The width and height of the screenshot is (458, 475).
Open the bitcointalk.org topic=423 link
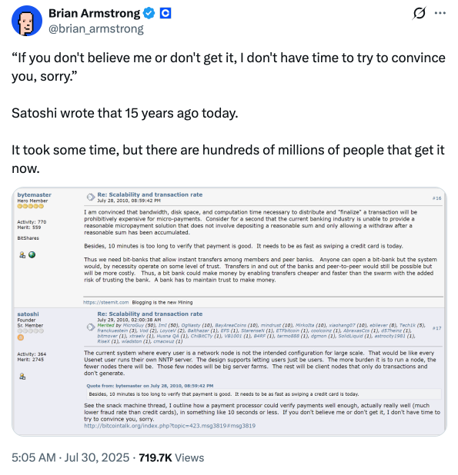[x=169, y=426]
